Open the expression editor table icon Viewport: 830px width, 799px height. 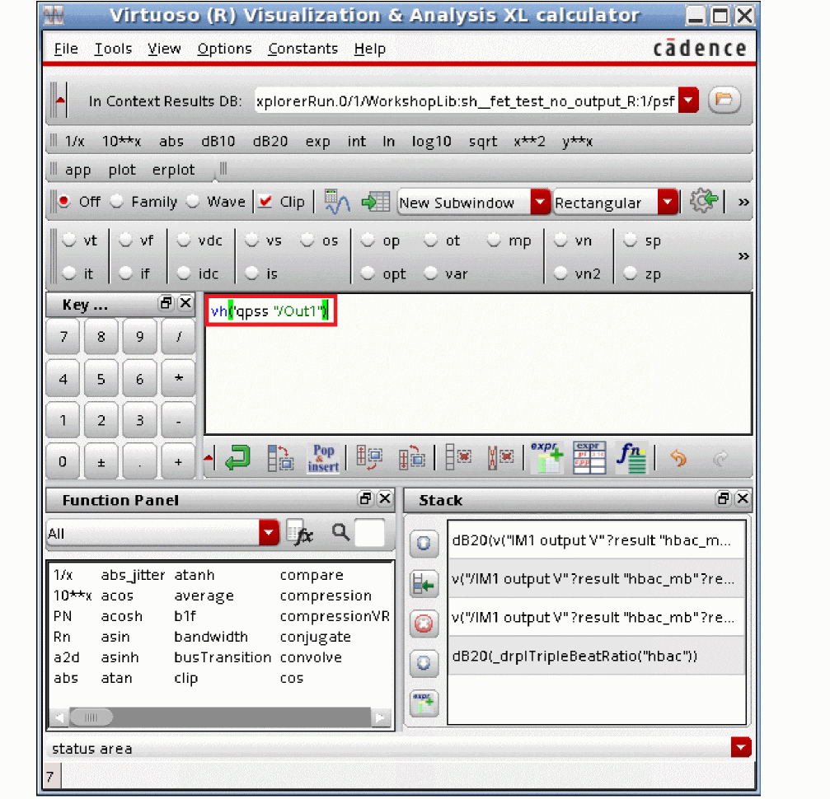point(589,458)
